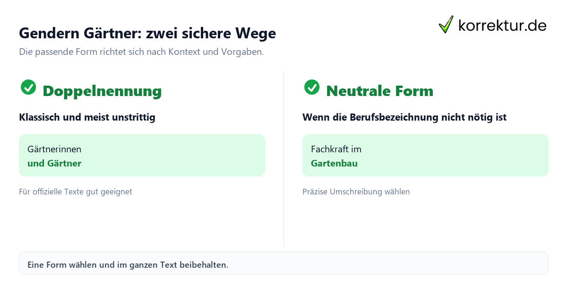Screen dimensions: 567x298
Task: Click the green check icon beside Neutrale Form
Action: click(x=312, y=87)
